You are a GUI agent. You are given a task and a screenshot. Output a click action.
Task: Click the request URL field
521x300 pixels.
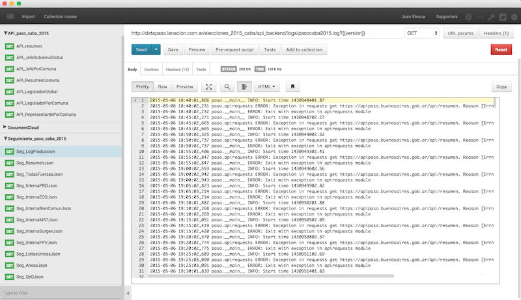[x=266, y=33]
